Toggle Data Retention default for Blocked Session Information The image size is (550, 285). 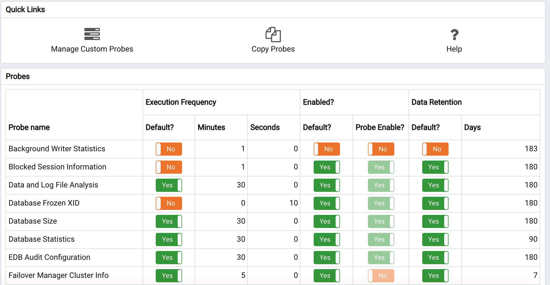[435, 167]
